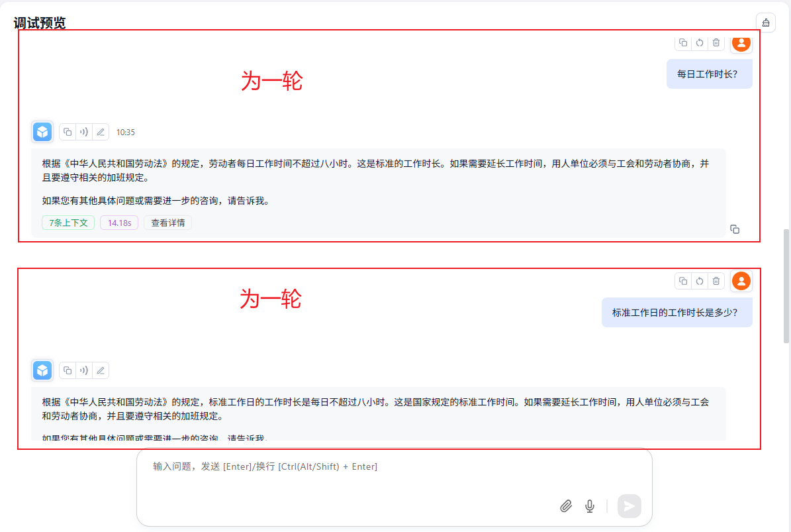Click the 14.18s response time tag
Viewport: 791px width, 532px height.
(119, 223)
